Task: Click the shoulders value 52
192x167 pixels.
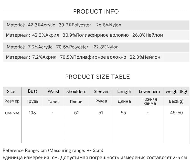Action: click(x=77, y=113)
